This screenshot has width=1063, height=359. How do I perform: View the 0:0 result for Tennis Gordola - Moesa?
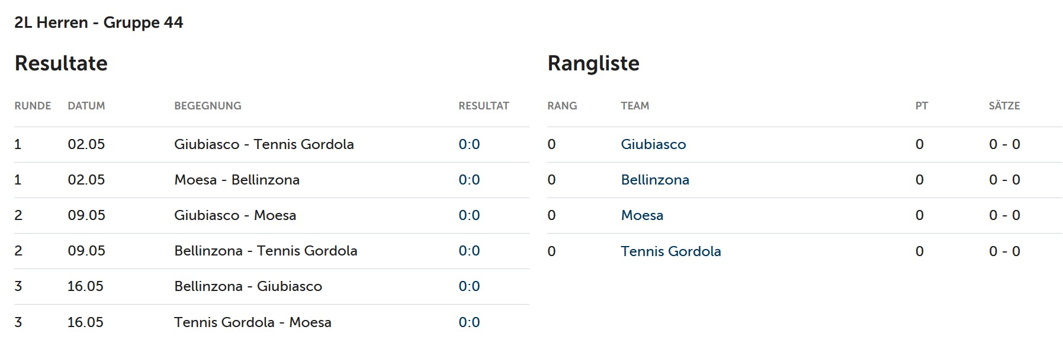tap(469, 322)
